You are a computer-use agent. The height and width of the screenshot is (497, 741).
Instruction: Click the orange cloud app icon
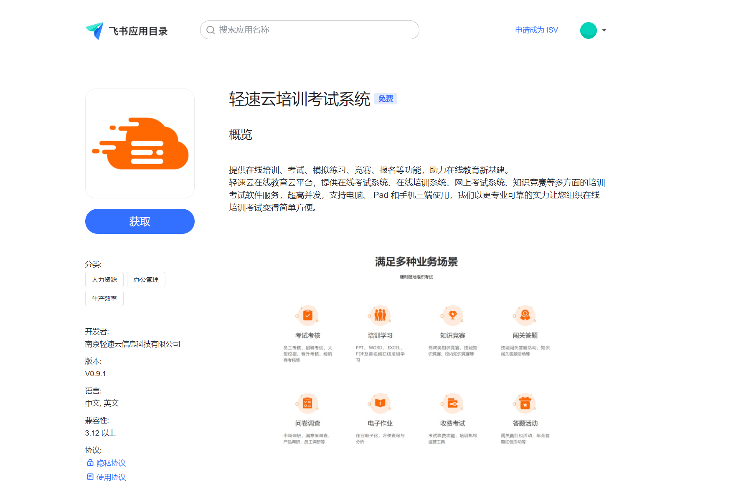pos(140,143)
